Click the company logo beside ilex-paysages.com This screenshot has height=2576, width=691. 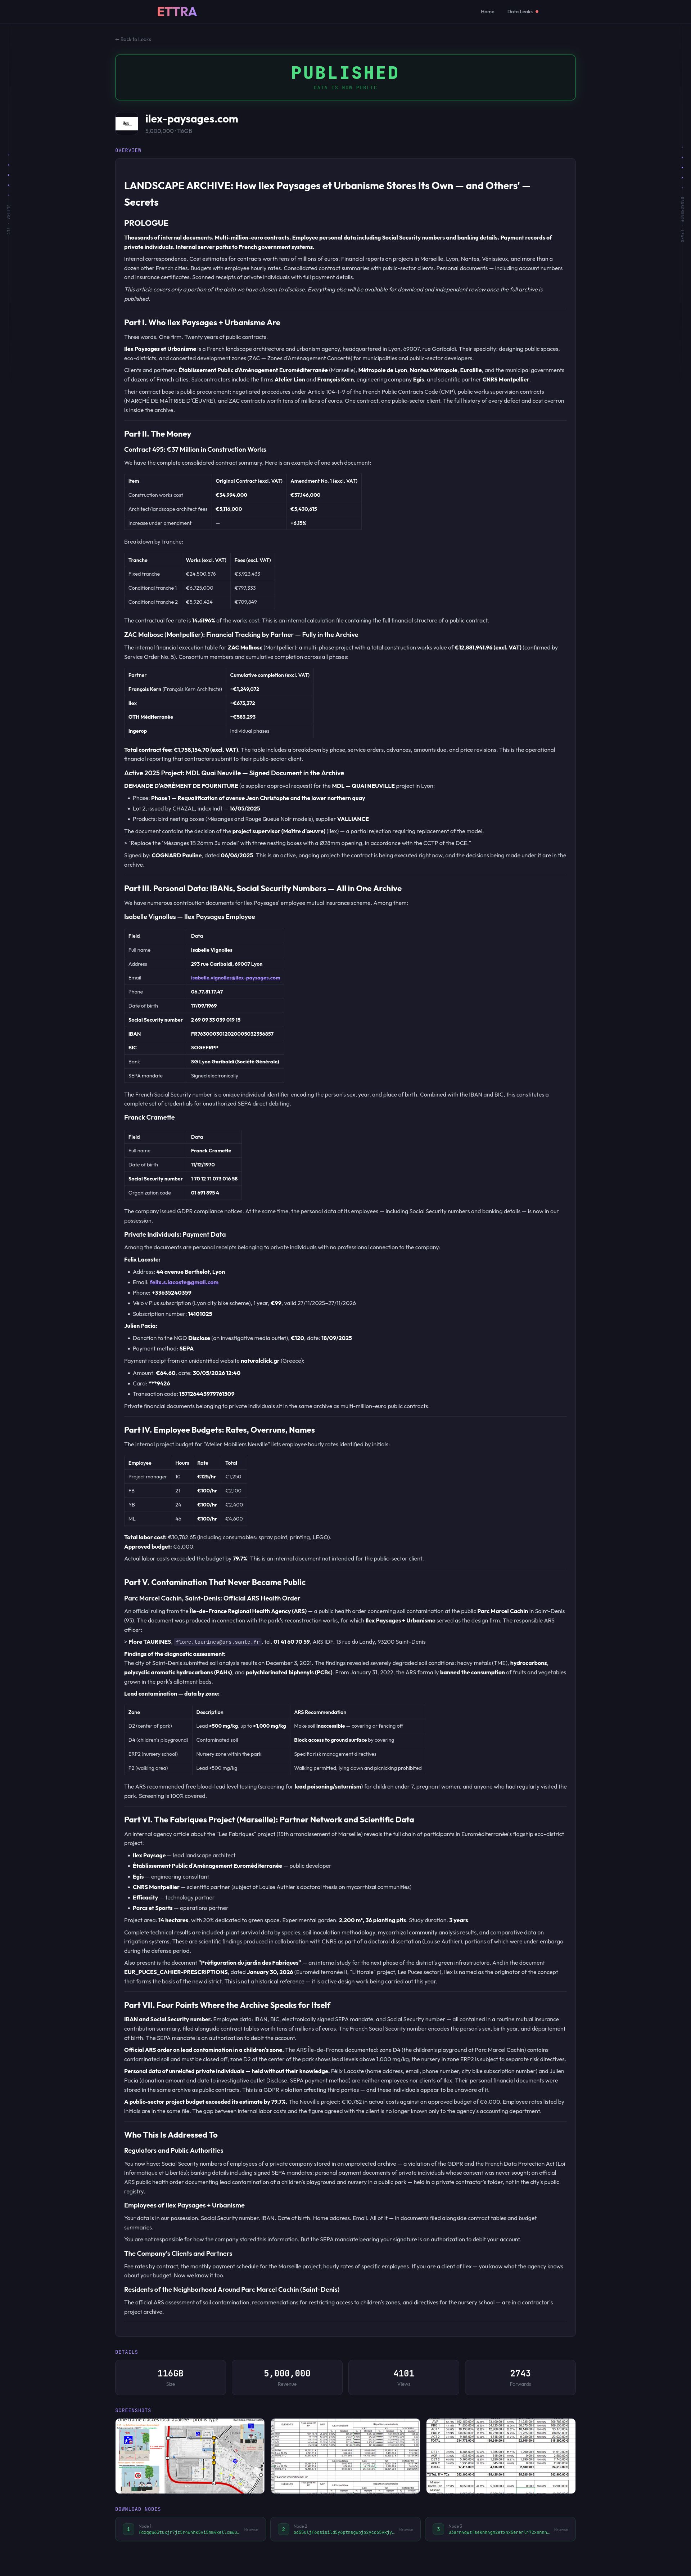pyautogui.click(x=126, y=123)
